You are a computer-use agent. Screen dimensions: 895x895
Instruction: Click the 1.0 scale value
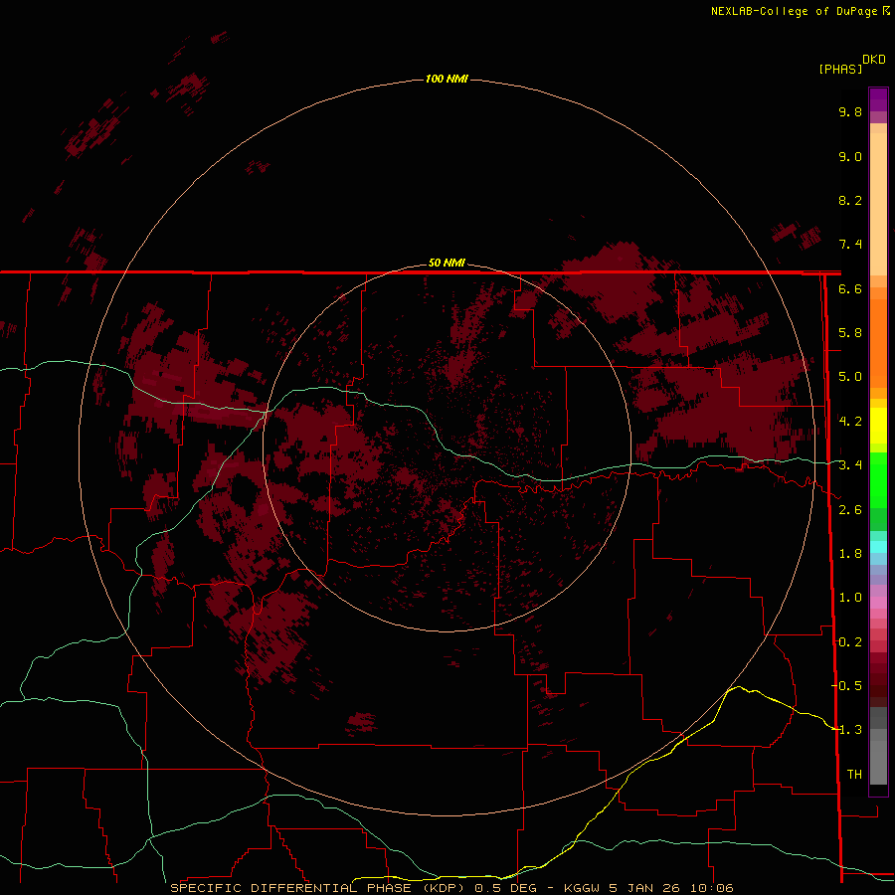coord(850,598)
